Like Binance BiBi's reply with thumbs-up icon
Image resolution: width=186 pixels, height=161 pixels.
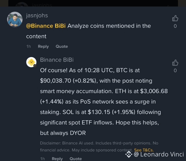pos(175,63)
